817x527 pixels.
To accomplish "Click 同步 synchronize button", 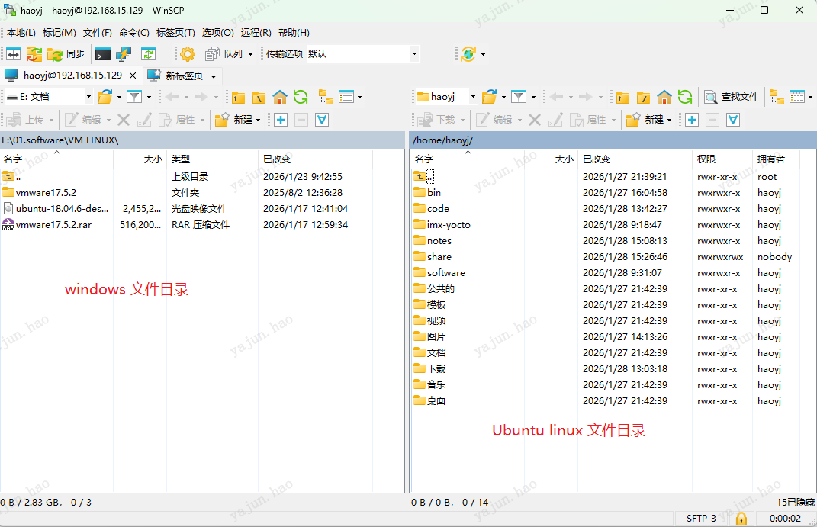I will [x=66, y=53].
